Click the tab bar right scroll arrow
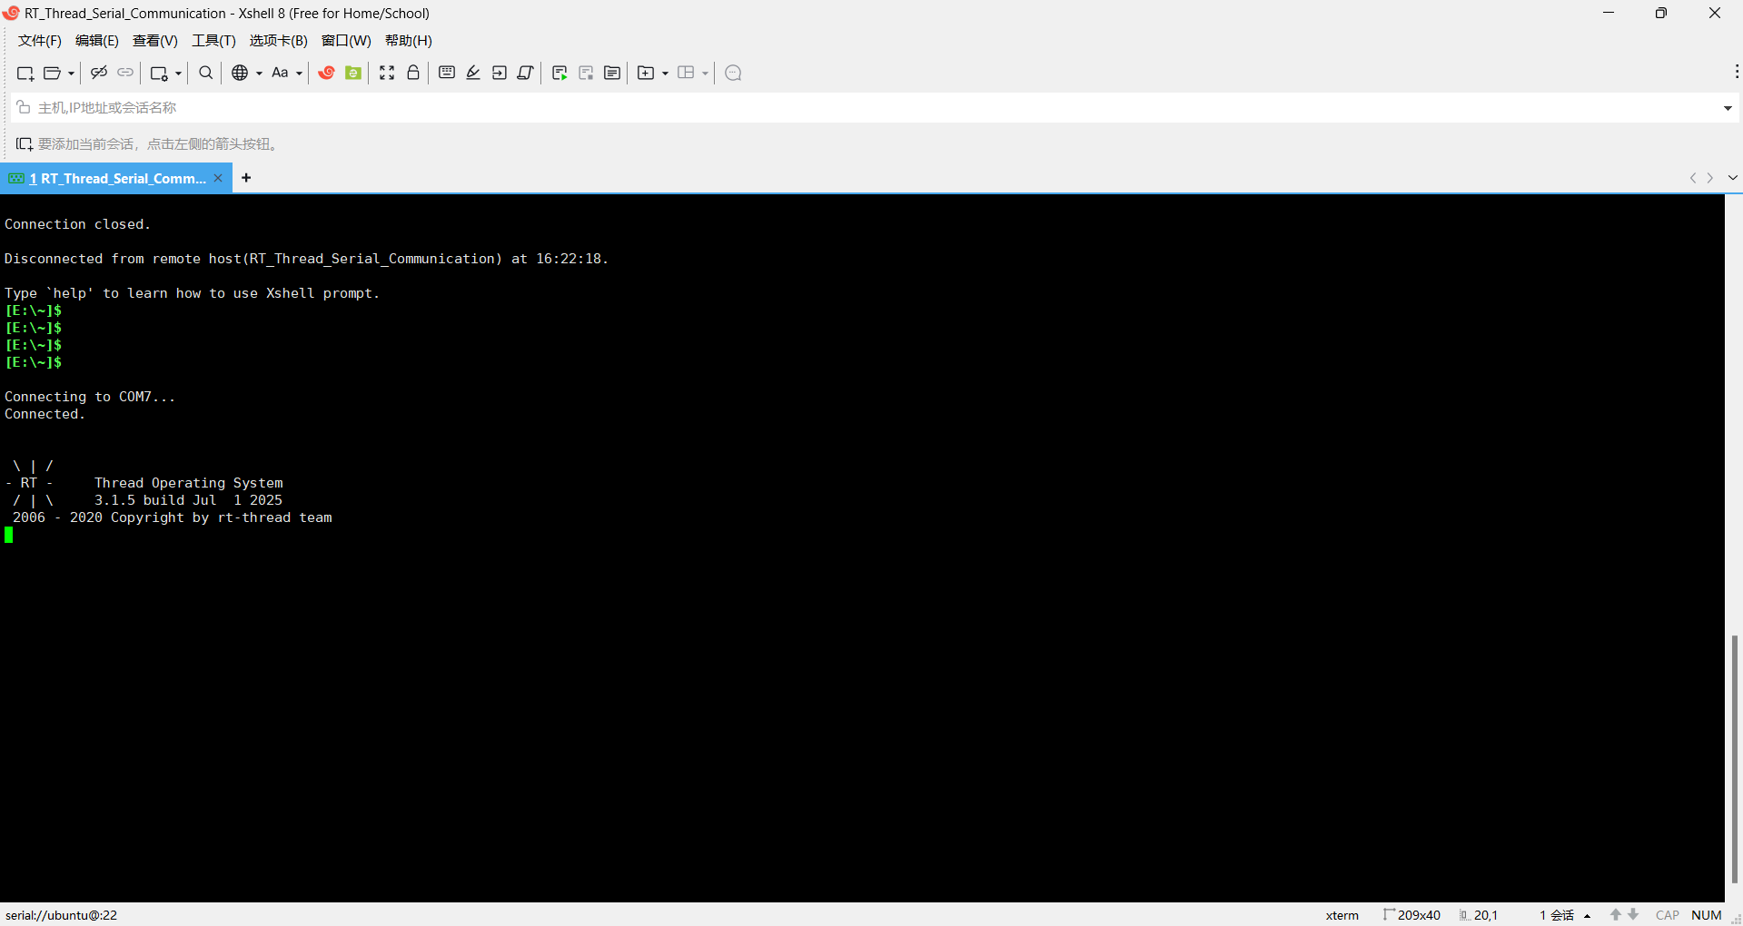 (1710, 178)
